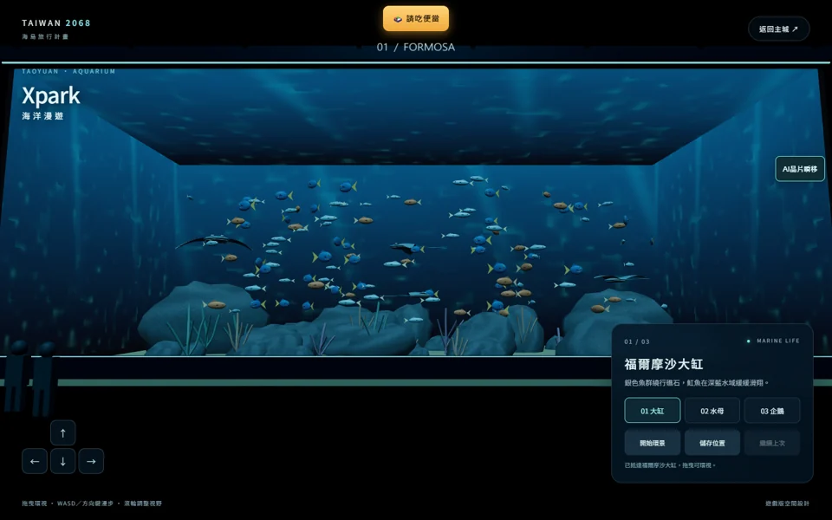This screenshot has width=832, height=520.
Task: Click the 01 / 03 counter text
Action: click(x=637, y=341)
